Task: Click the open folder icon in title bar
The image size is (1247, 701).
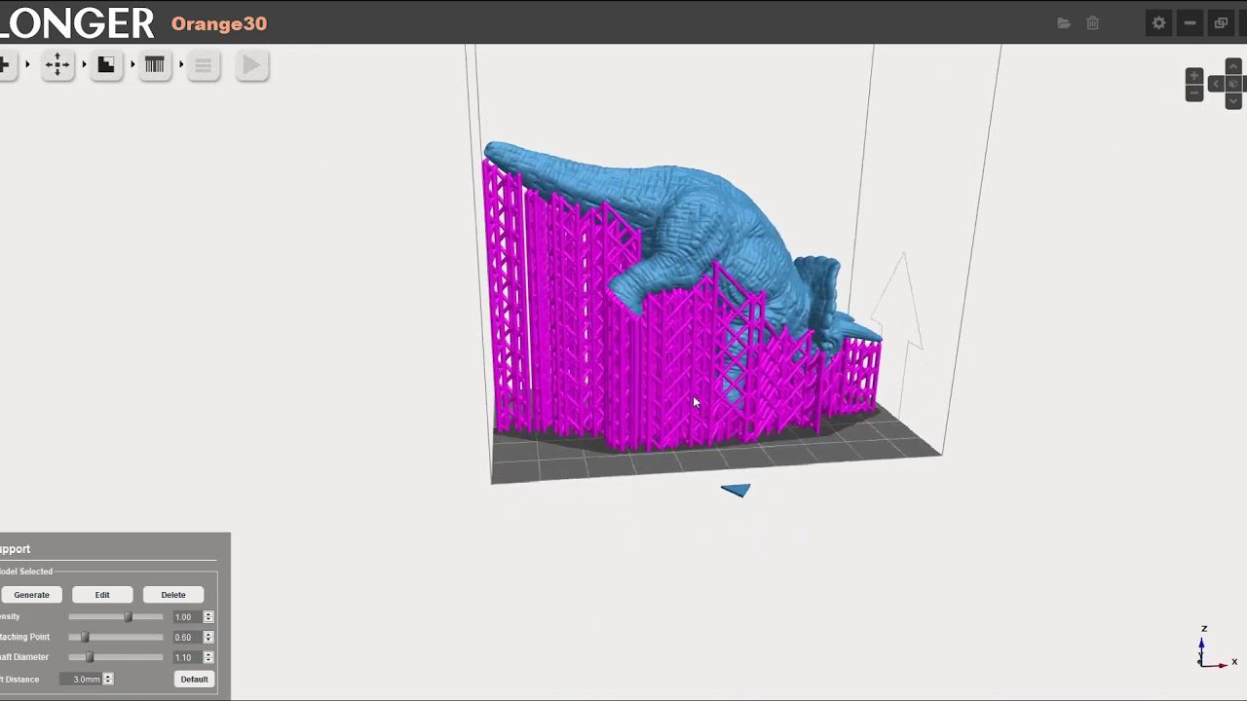Action: pos(1064,23)
